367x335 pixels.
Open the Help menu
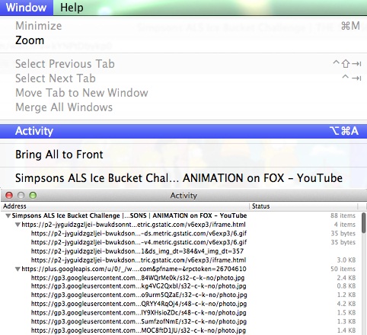[x=72, y=8]
